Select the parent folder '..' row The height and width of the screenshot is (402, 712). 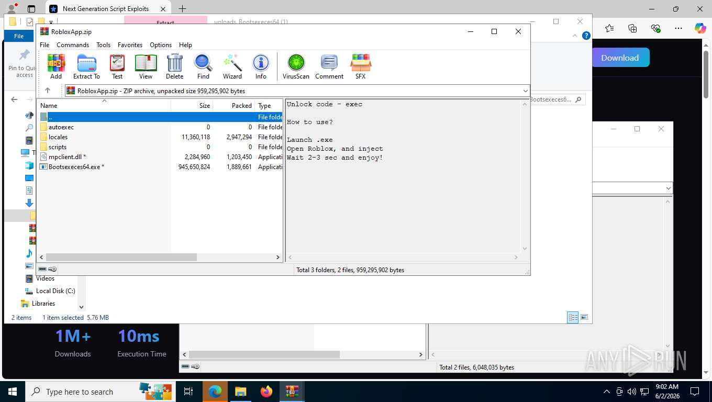[x=160, y=117]
